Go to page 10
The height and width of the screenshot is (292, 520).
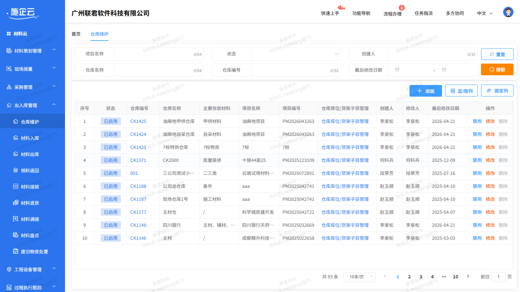pyautogui.click(x=455, y=277)
